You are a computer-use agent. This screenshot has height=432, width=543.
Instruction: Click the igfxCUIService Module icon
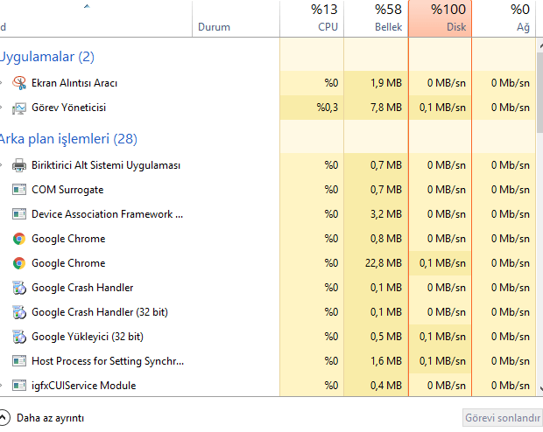coord(19,386)
